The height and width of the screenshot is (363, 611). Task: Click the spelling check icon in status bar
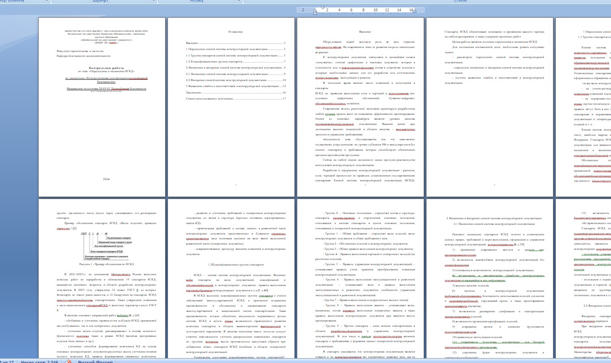[x=69, y=361]
